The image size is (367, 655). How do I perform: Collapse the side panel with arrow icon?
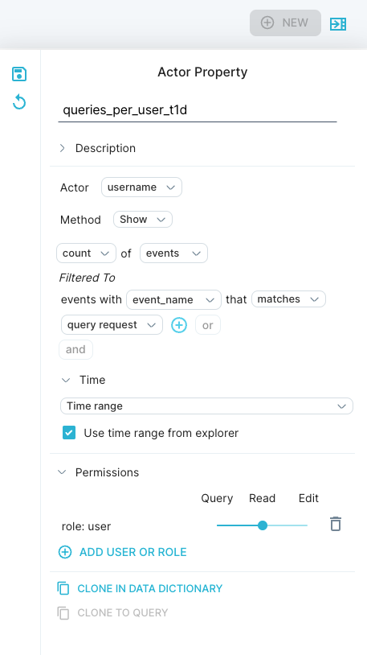coord(338,24)
